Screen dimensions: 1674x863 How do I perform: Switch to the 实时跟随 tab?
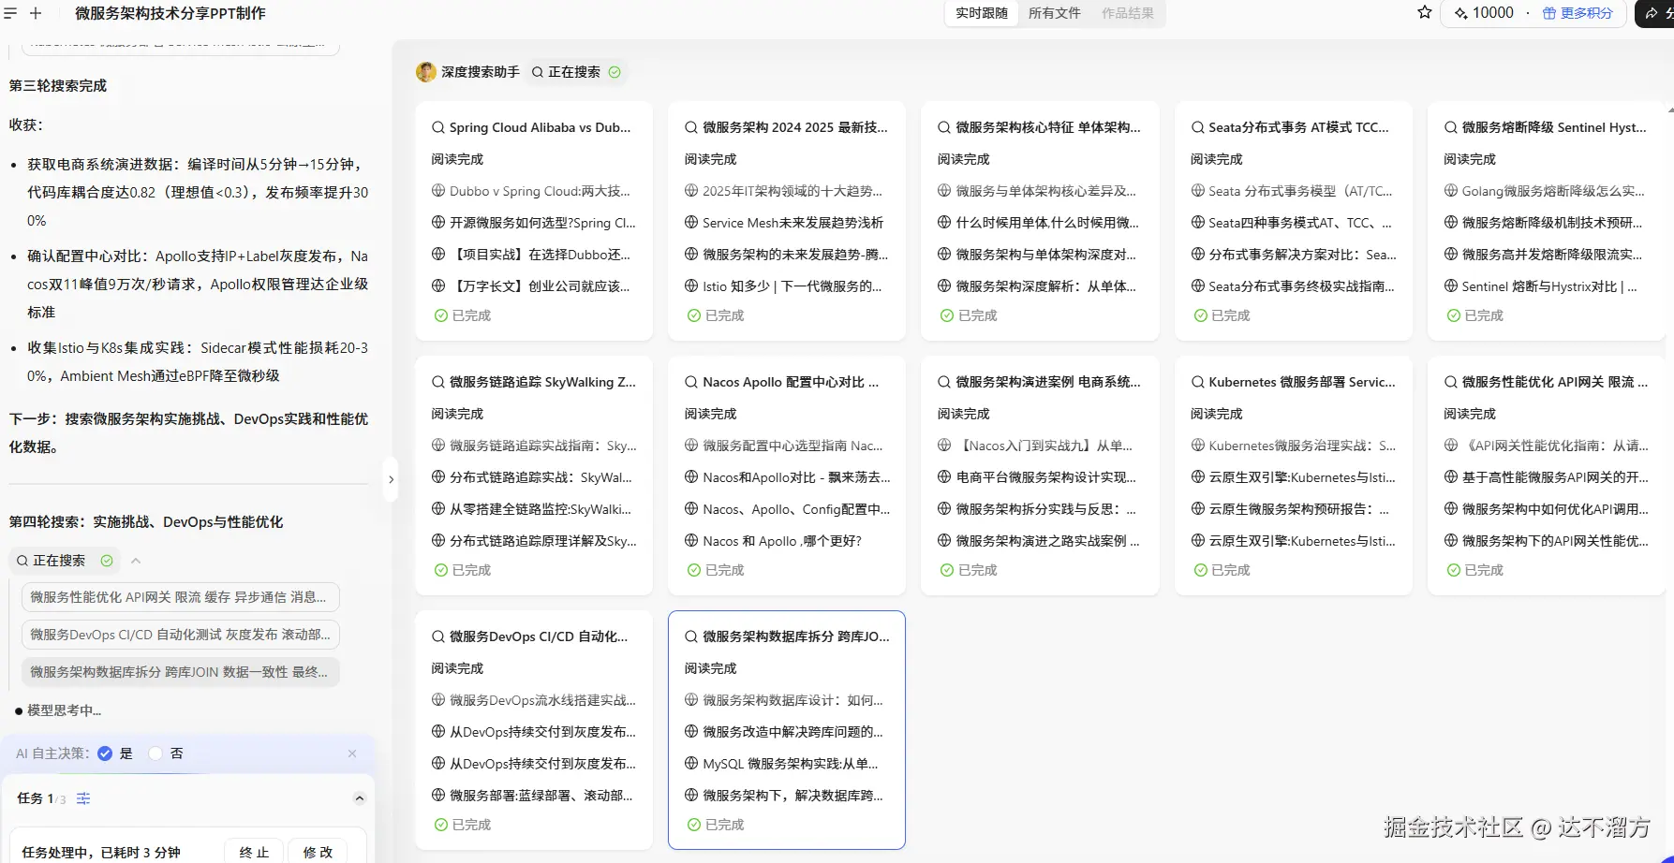tap(982, 13)
